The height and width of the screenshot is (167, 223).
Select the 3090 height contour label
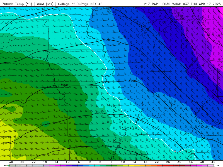(x=100, y=113)
